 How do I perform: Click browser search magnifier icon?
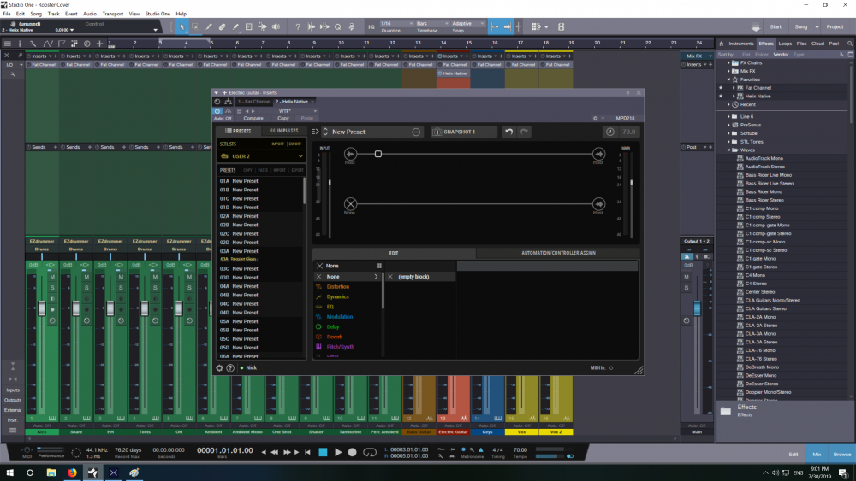pyautogui.click(x=849, y=44)
